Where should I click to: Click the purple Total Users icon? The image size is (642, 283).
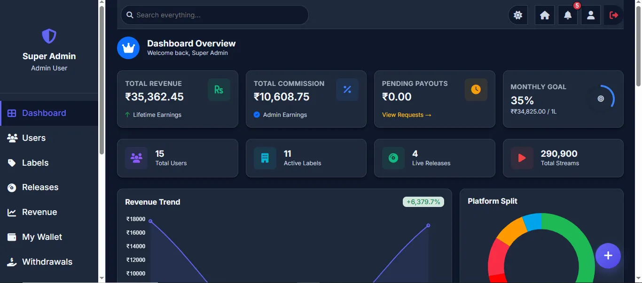tap(136, 158)
